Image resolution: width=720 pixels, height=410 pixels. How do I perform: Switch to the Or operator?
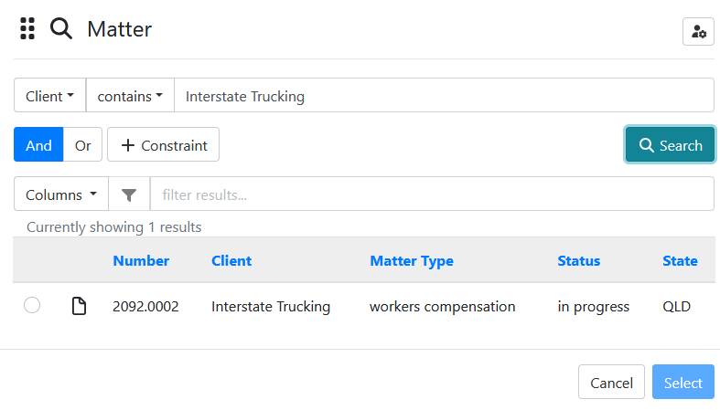point(82,145)
